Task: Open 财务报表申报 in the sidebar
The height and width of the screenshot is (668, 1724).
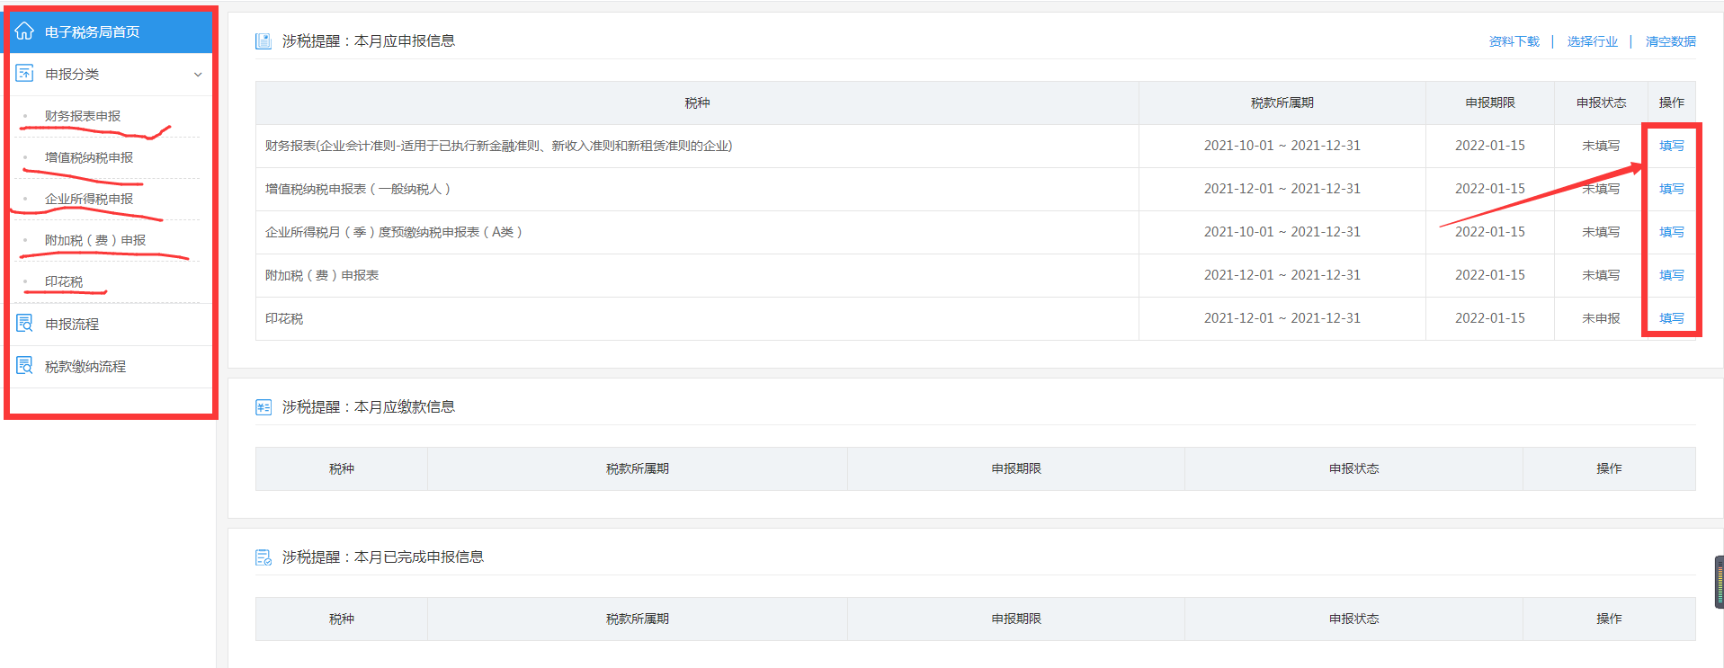Action: [x=83, y=116]
